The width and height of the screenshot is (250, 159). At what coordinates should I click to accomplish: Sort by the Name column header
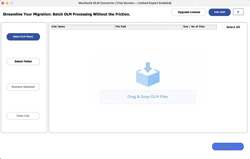(86, 27)
